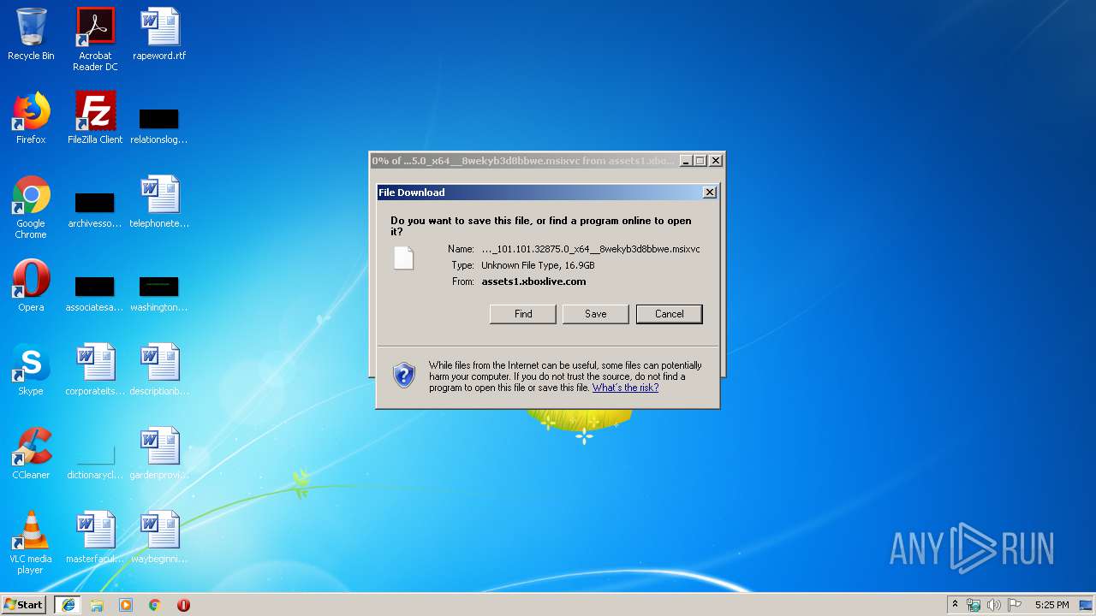Open the Recycle Bin icon
The width and height of the screenshot is (1096, 616).
(x=31, y=34)
